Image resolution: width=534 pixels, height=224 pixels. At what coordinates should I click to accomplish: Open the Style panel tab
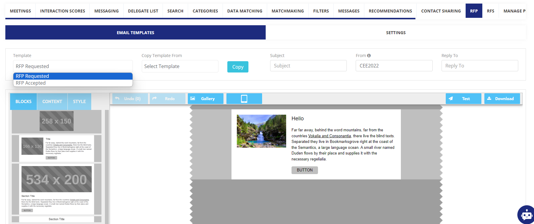79,102
